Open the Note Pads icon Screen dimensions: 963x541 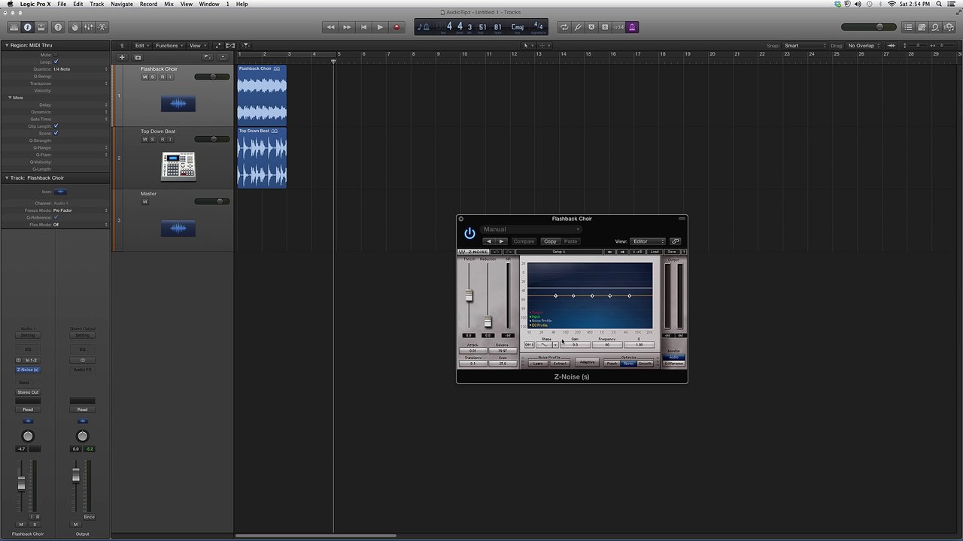pyautogui.click(x=922, y=27)
